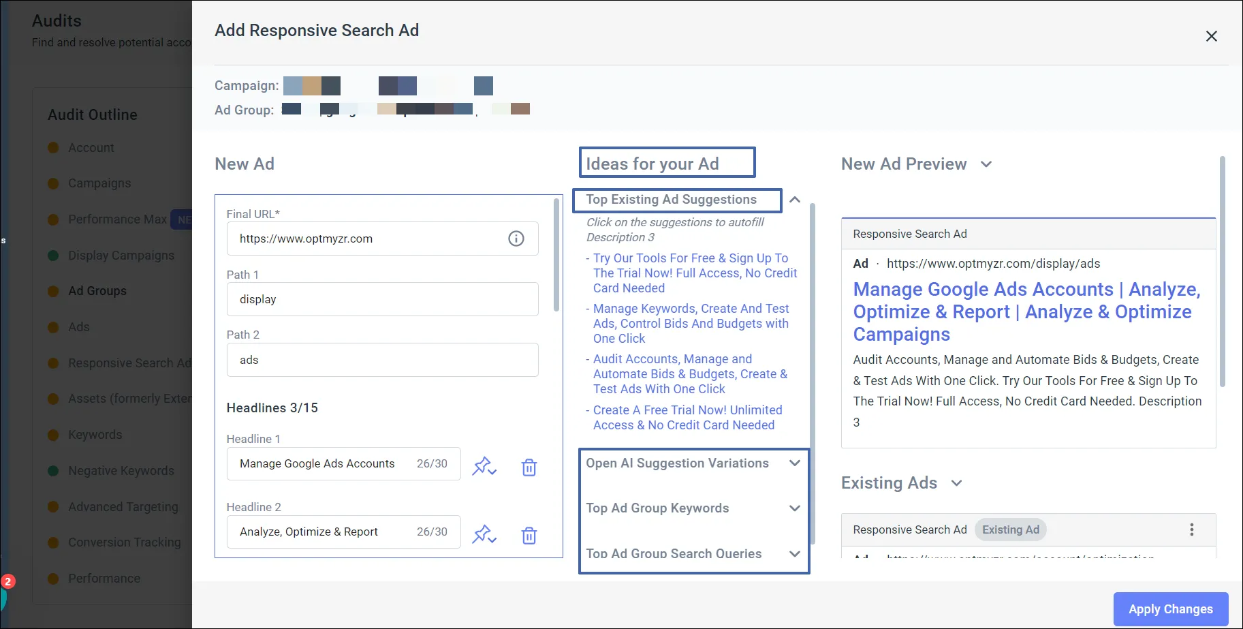Select Display Campaigns in Audit Outline
The height and width of the screenshot is (629, 1243).
coord(121,256)
